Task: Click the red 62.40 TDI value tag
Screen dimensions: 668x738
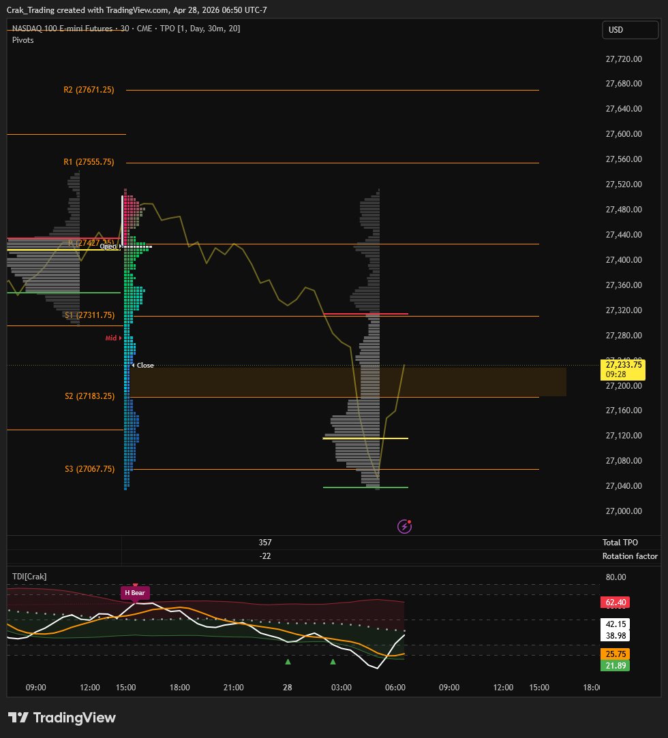Action: [616, 602]
